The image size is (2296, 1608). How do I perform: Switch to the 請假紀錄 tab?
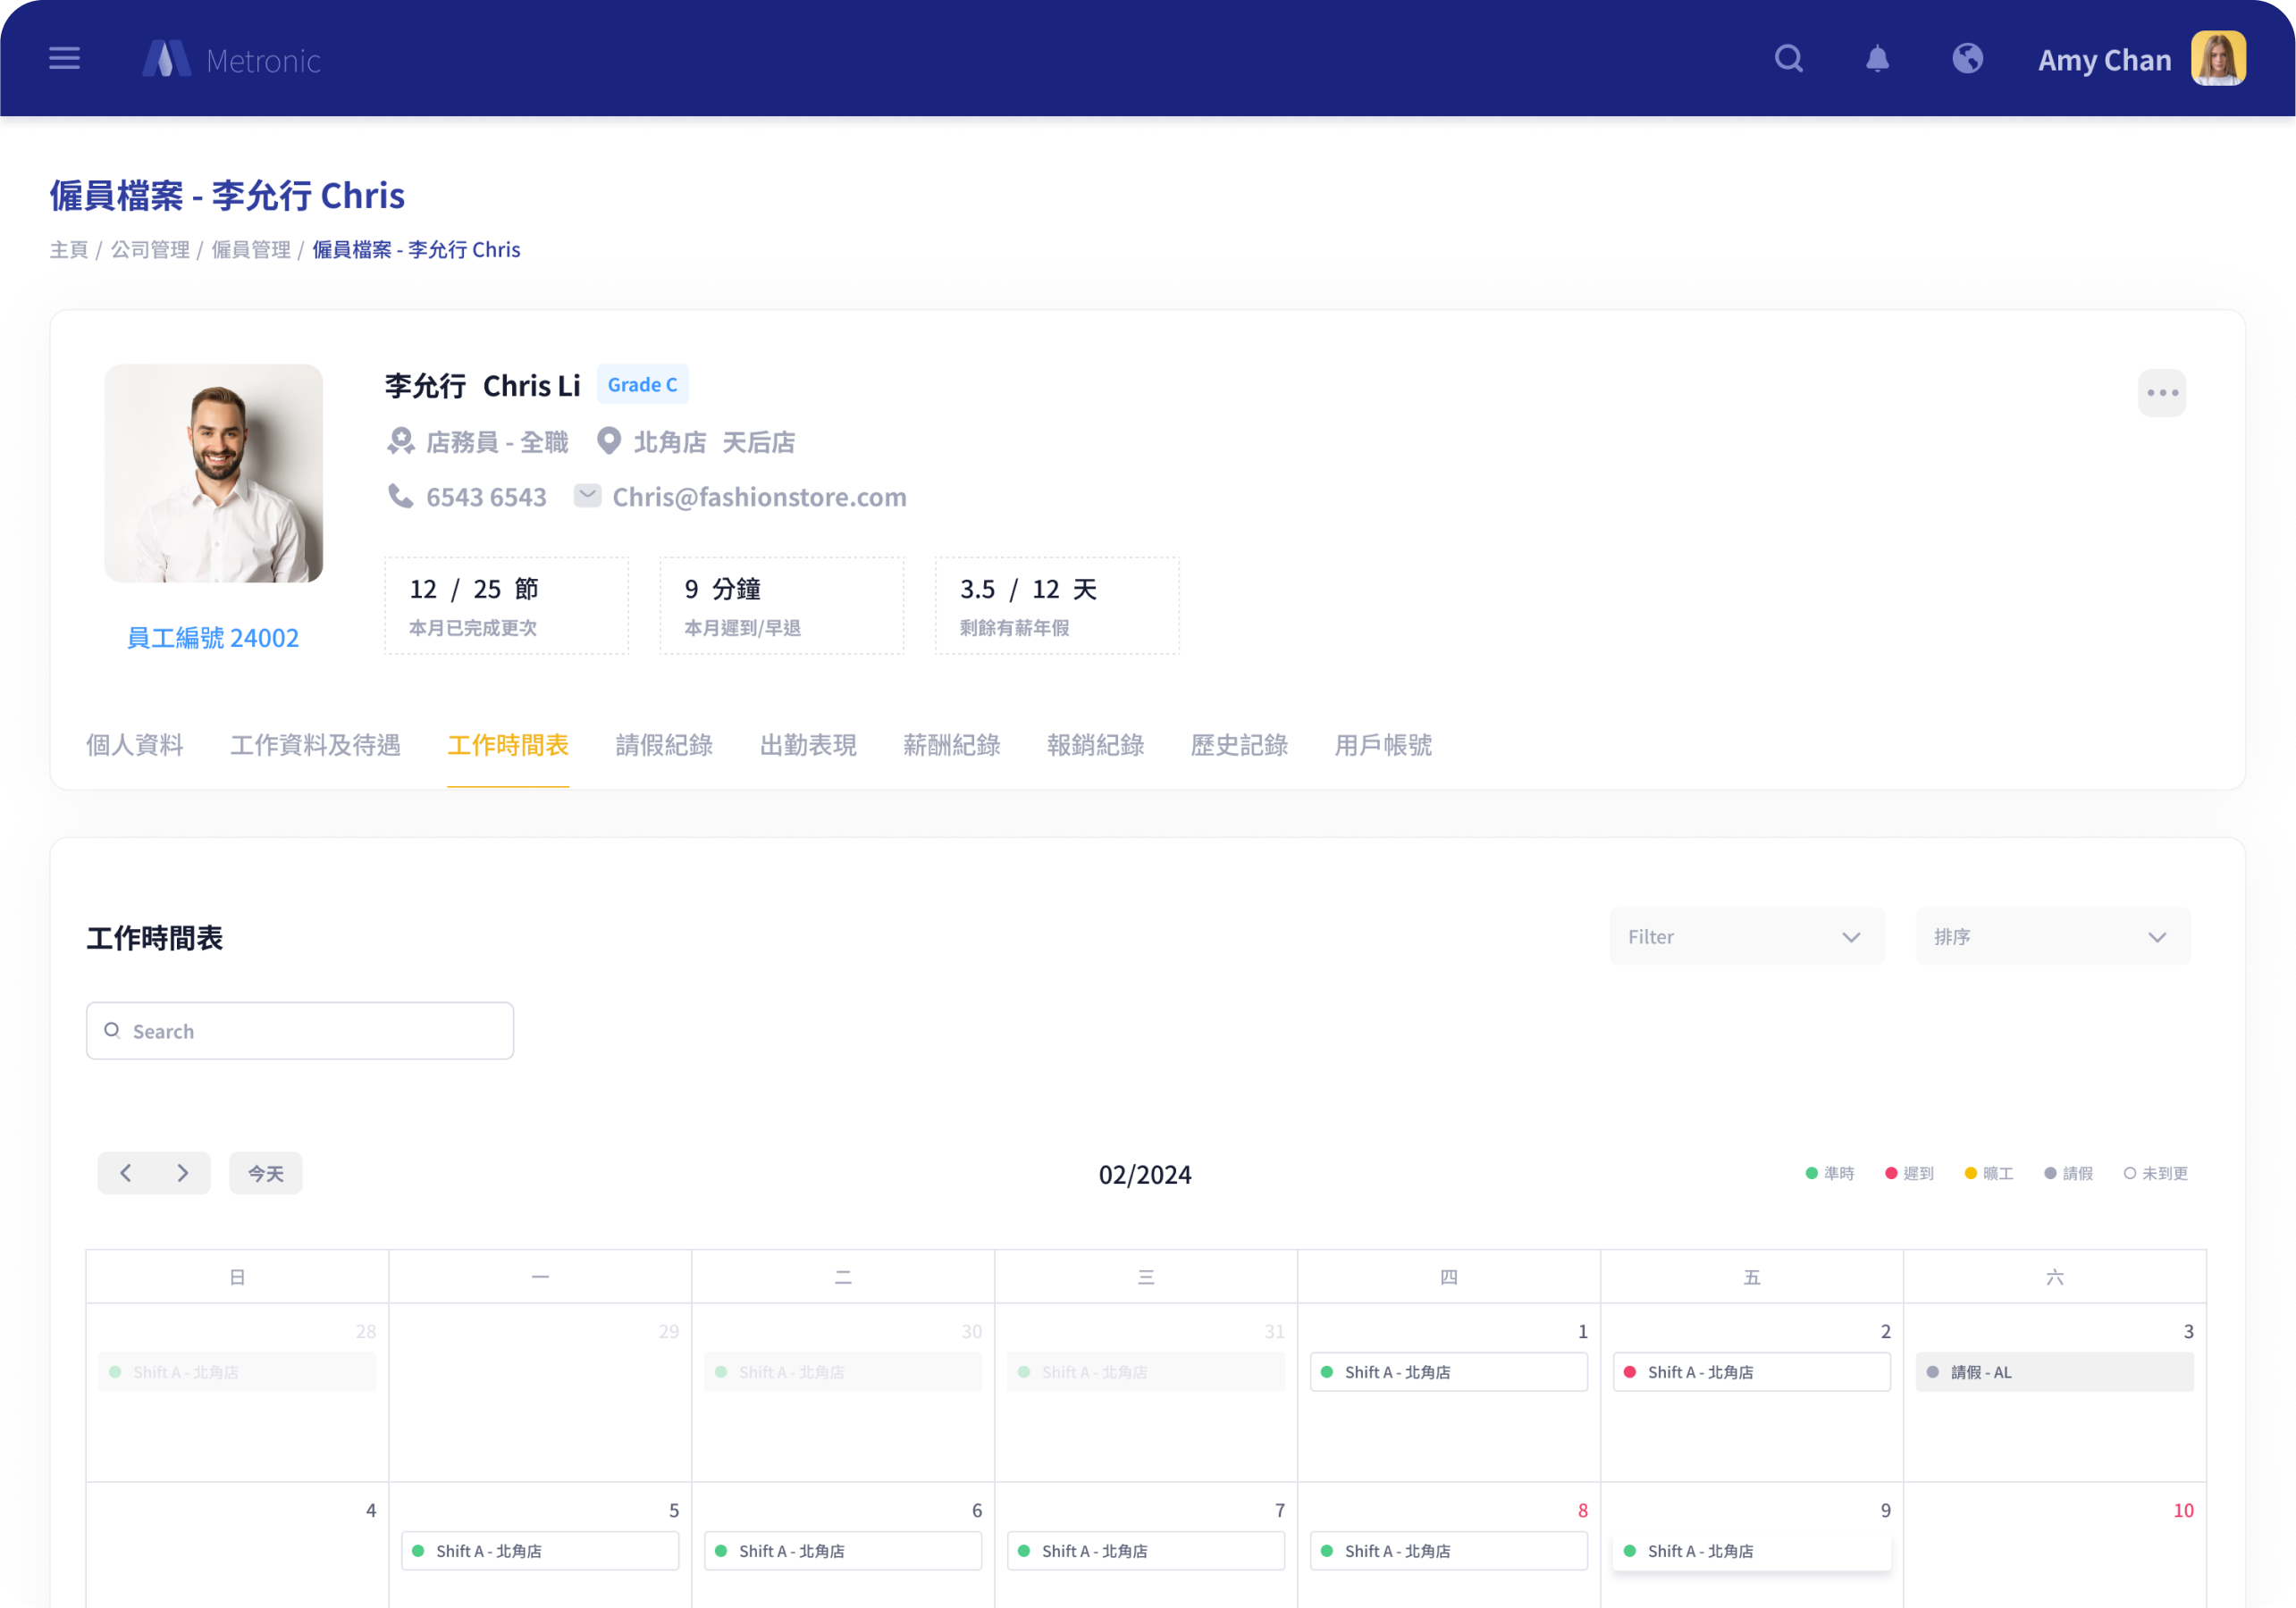[x=664, y=744]
